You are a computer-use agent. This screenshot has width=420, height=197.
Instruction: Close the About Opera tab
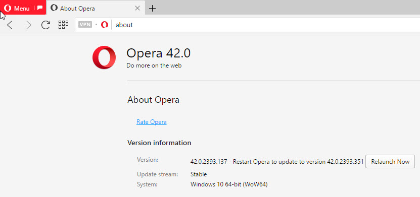pyautogui.click(x=137, y=8)
